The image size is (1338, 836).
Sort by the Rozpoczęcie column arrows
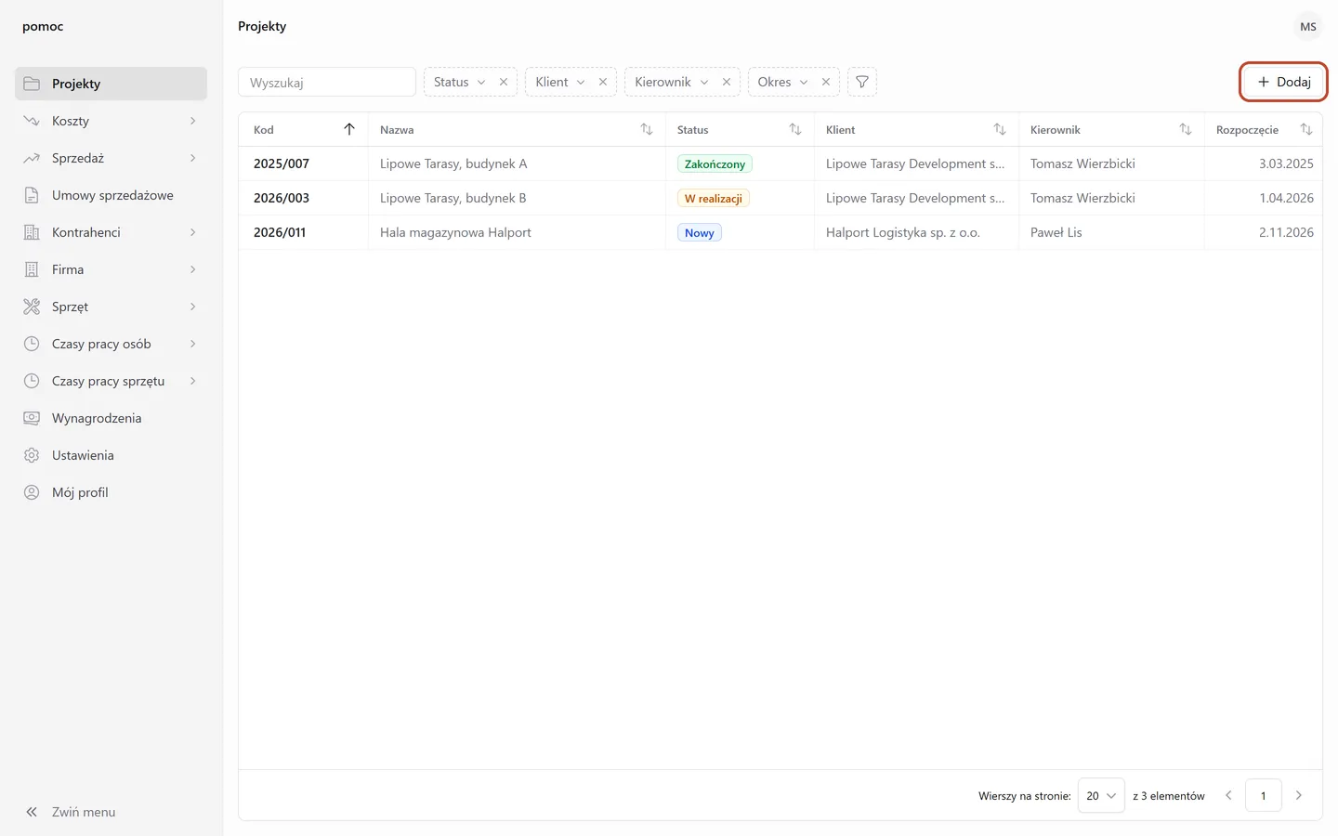tap(1306, 129)
